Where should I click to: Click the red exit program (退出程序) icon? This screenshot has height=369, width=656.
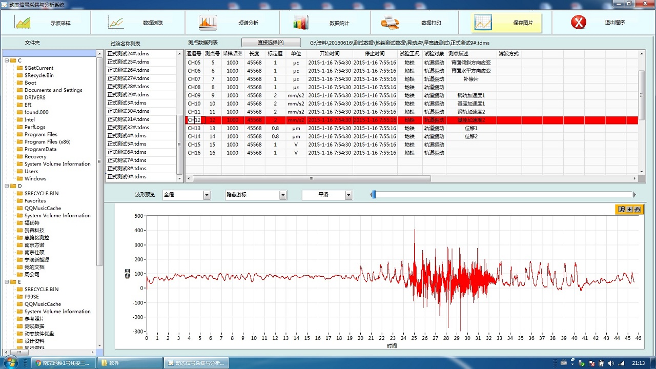click(x=579, y=23)
